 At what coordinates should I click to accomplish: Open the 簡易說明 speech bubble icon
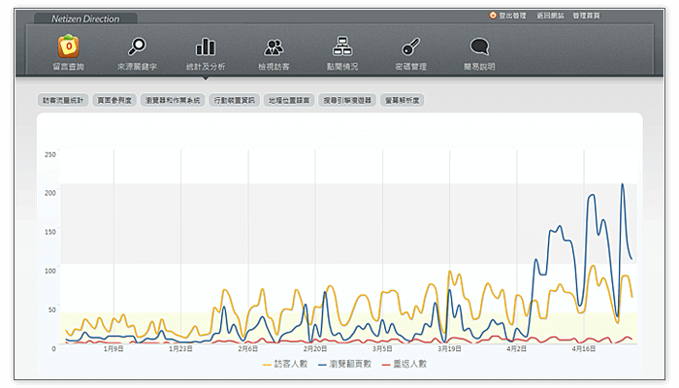[x=479, y=47]
